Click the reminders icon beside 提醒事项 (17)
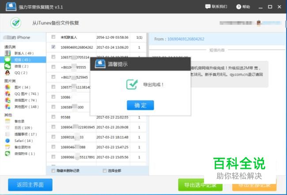This screenshot has width=287, height=195. (x=8, y=134)
